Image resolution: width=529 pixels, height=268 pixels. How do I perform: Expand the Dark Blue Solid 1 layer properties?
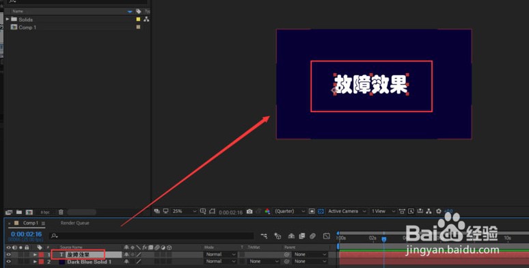pyautogui.click(x=35, y=262)
